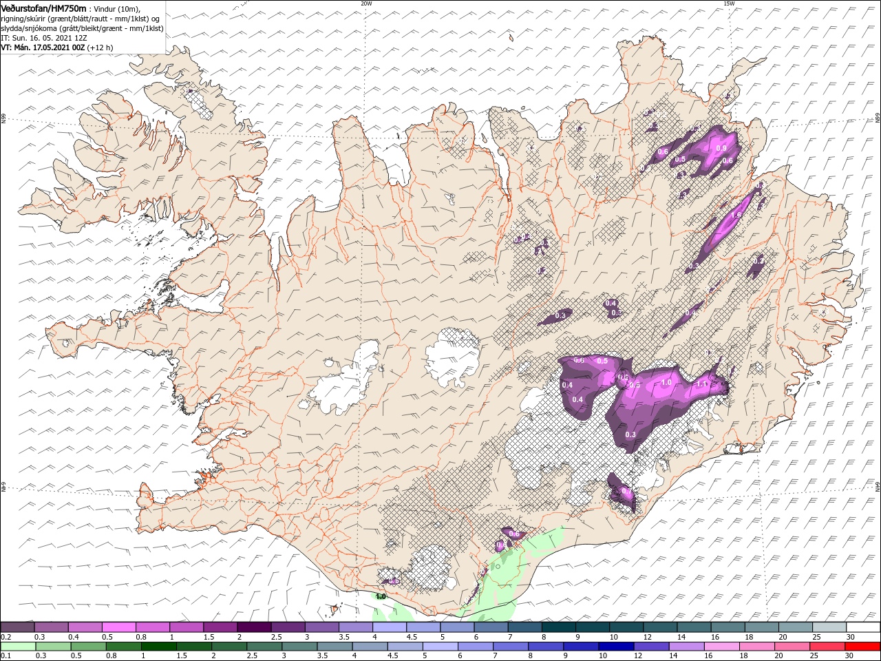Click the 1.0 rain label on the south coast
881x661 pixels.
(x=381, y=596)
